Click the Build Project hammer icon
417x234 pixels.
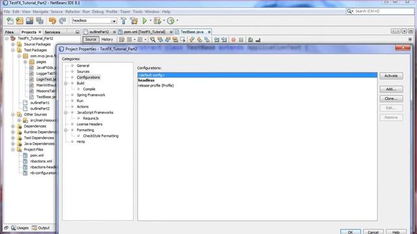click(x=123, y=21)
